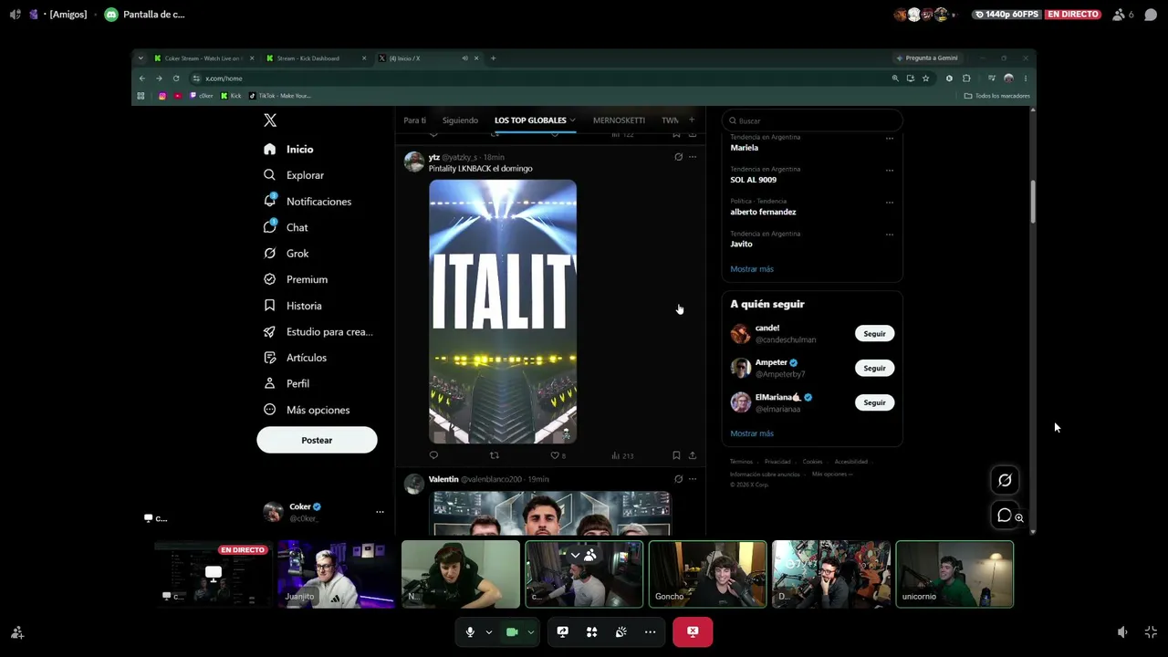This screenshot has height=657, width=1168.
Task: Open more options on Valentin's post
Action: tap(693, 479)
